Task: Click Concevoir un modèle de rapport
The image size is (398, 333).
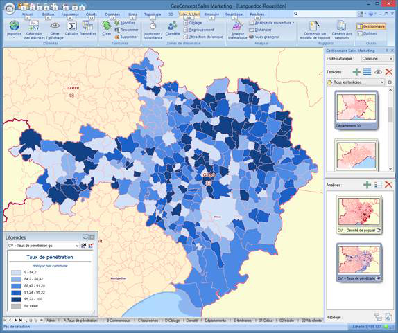Action: click(x=315, y=30)
